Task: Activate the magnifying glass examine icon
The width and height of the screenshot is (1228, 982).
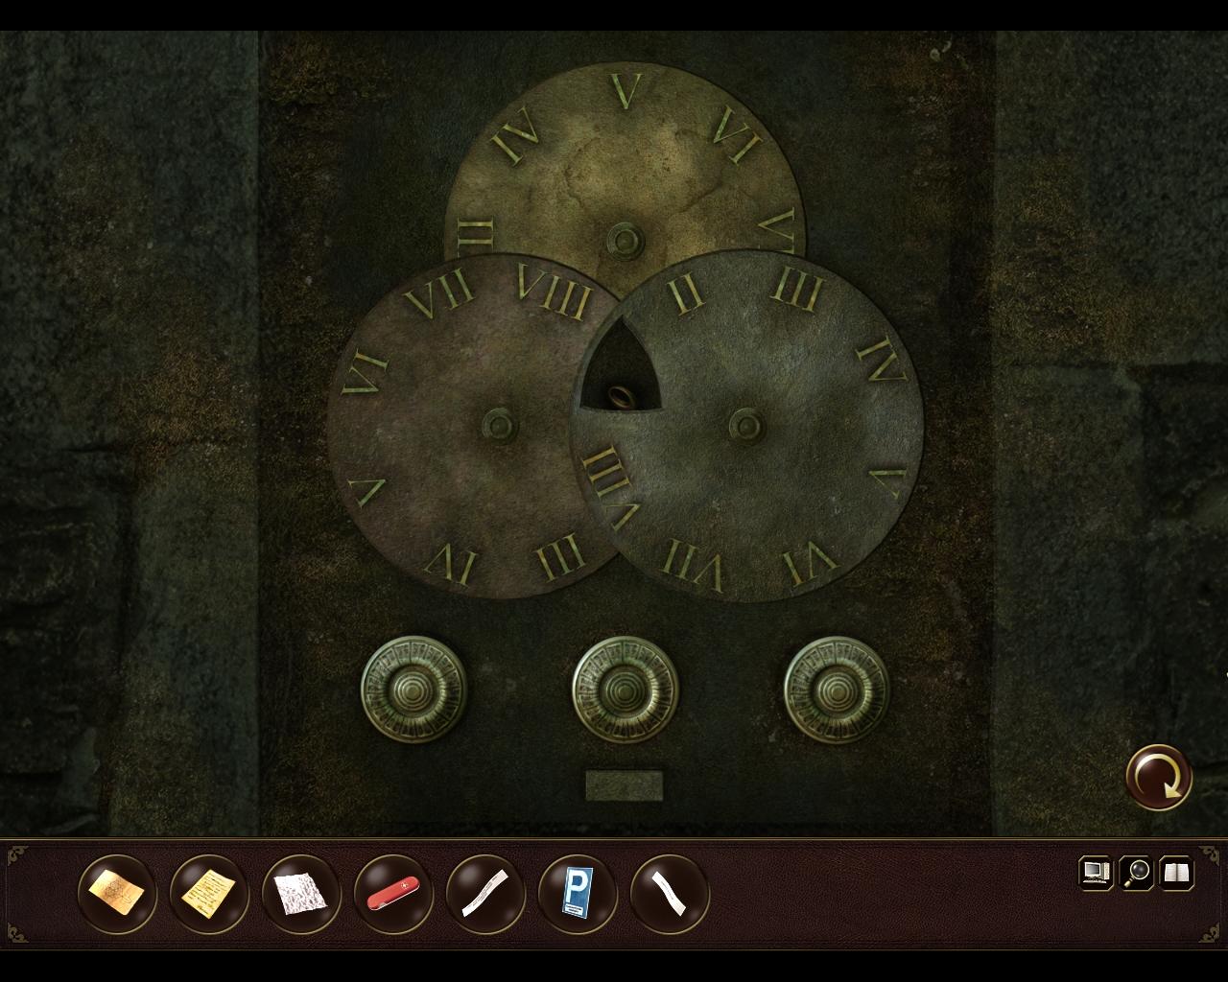Action: [1137, 873]
